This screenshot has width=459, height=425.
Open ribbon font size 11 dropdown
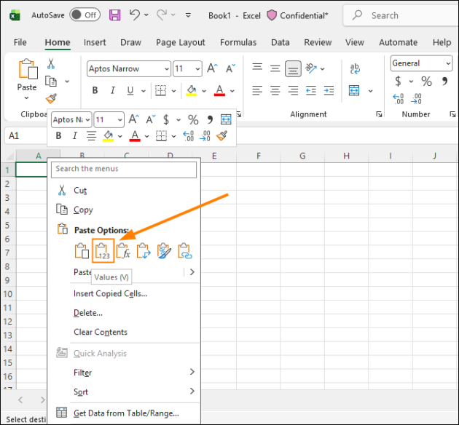coord(197,69)
